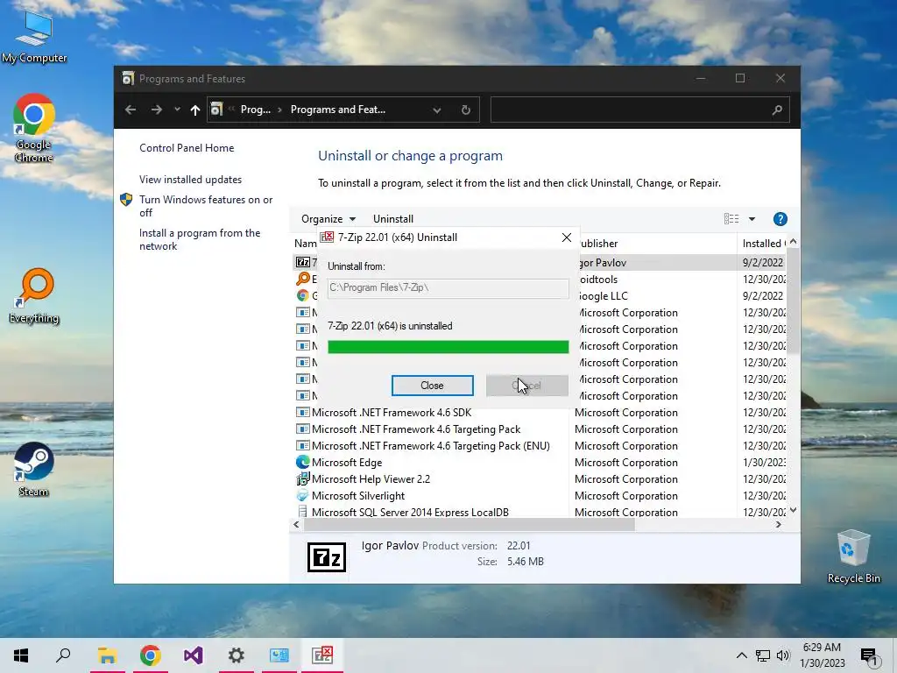This screenshot has width=897, height=673.
Task: Open Everything desktop shortcut
Action: coord(34,296)
